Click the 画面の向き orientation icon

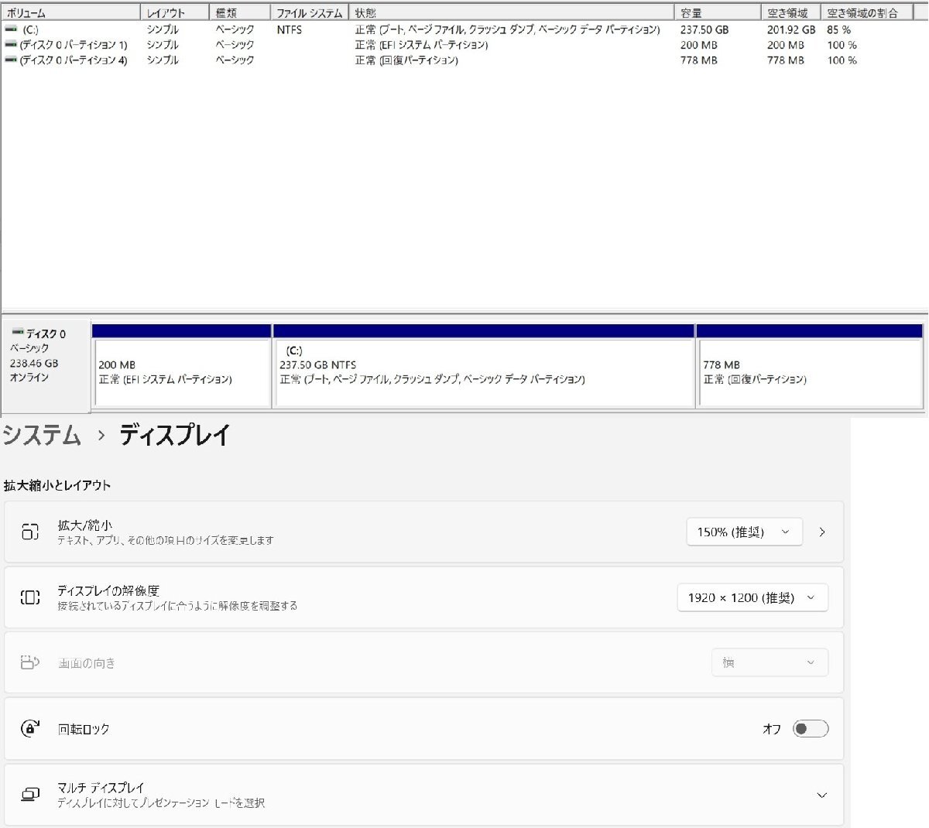coord(29,662)
